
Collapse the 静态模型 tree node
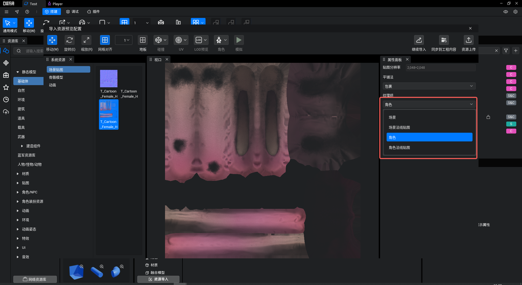tap(18, 72)
